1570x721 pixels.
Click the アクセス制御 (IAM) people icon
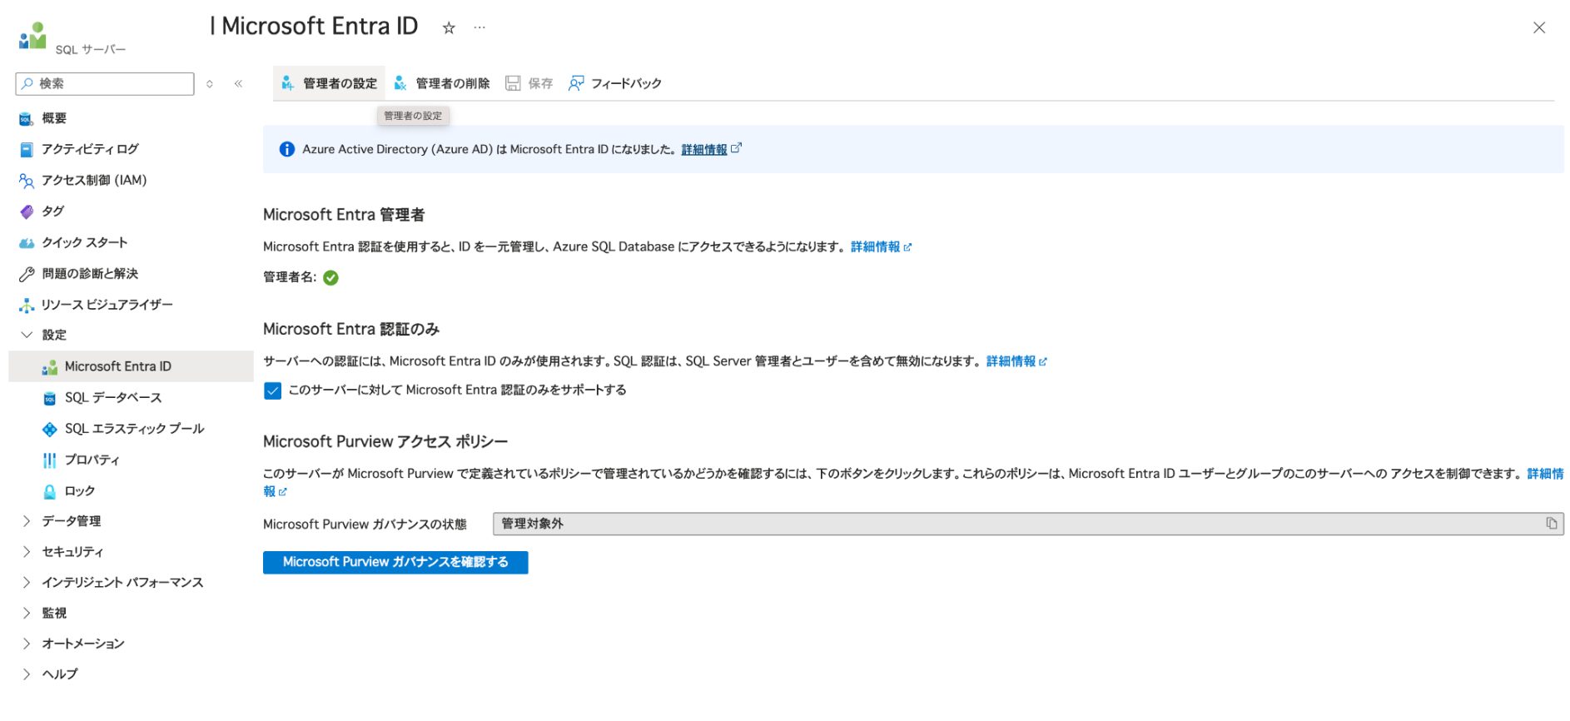(x=26, y=181)
